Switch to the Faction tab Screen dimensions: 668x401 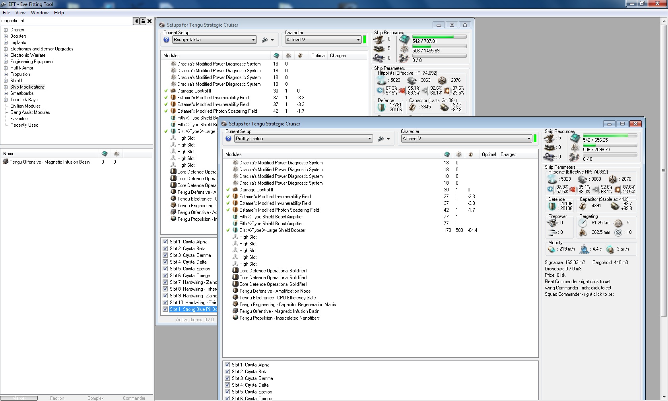tap(57, 398)
